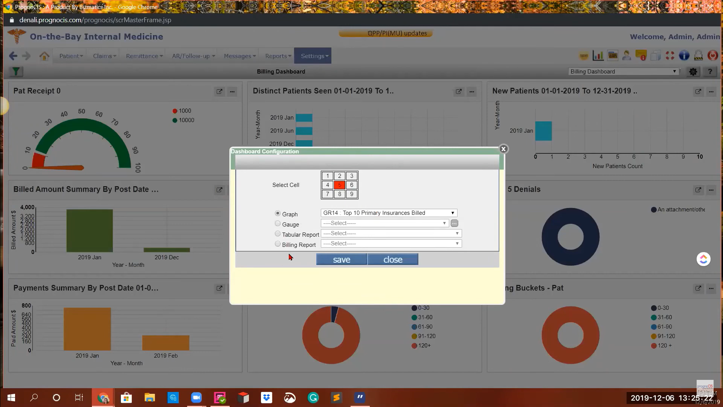Image resolution: width=723 pixels, height=407 pixels.
Task: Select the Tabular Report radio option
Action: tap(278, 234)
